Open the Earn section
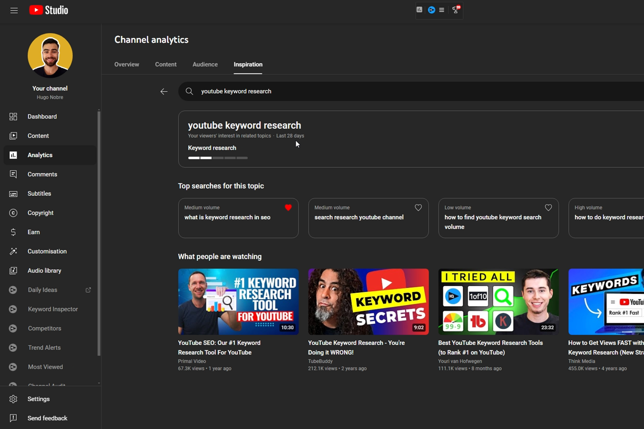The image size is (644, 429). coord(33,232)
